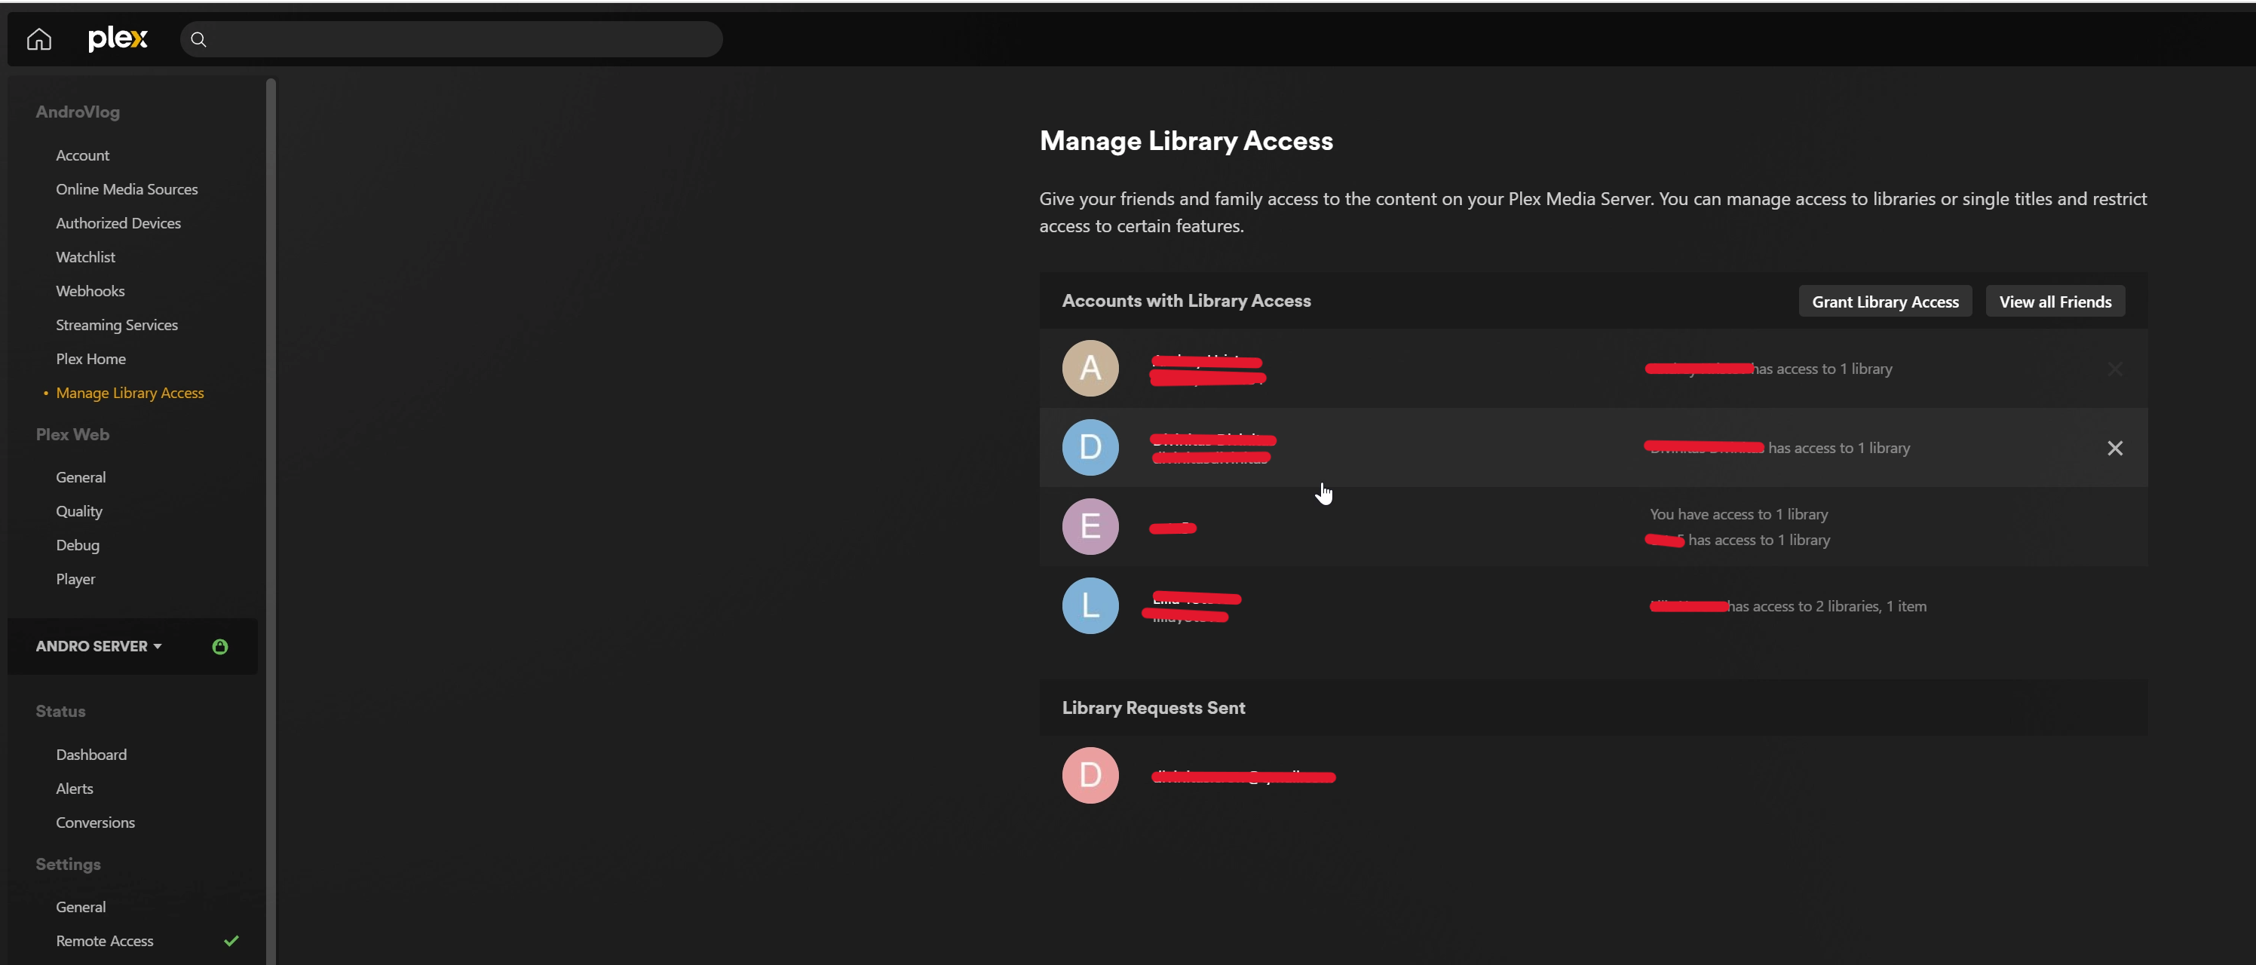Viewport: 2256px width, 965px height.
Task: Click the Remote Access green checkmark
Action: pyautogui.click(x=231, y=940)
